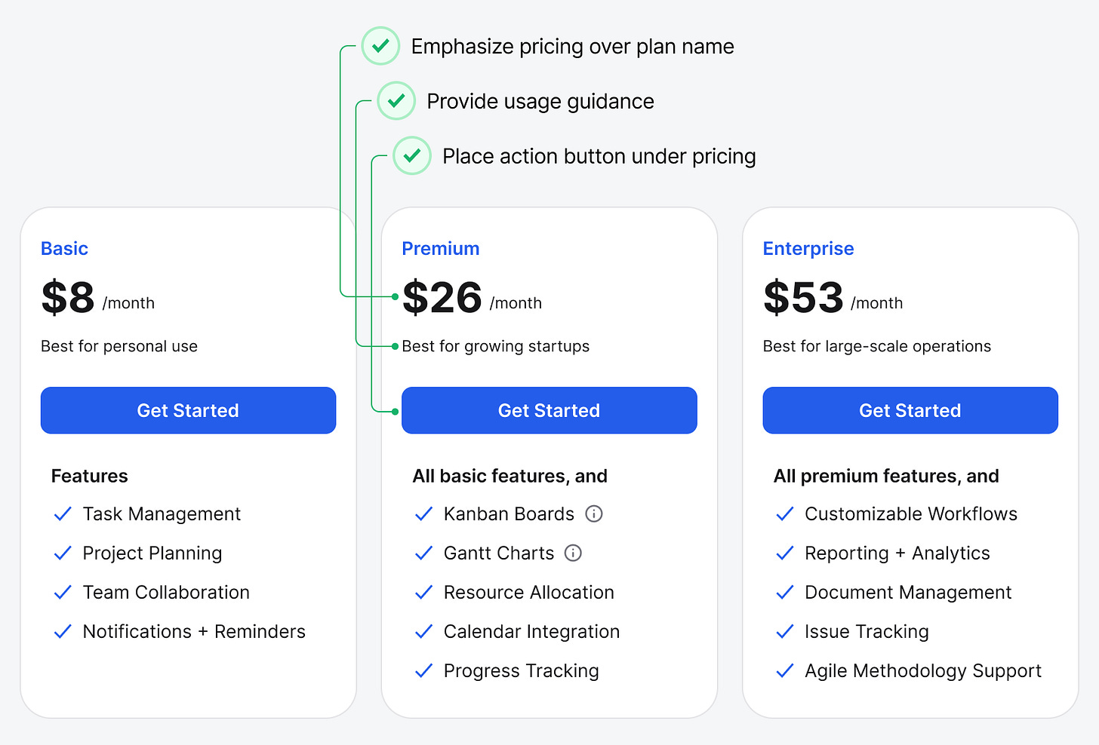Click the checkmark next to Progress Tracking
The image size is (1099, 745).
(x=424, y=670)
